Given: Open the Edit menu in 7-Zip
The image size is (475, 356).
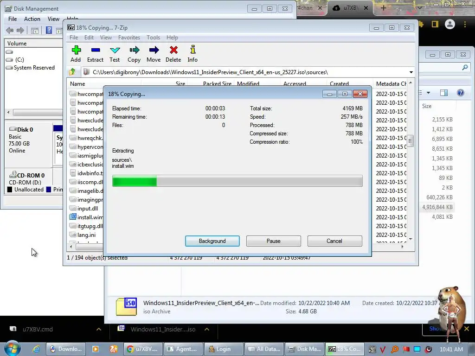Looking at the screenshot, I should (x=89, y=38).
